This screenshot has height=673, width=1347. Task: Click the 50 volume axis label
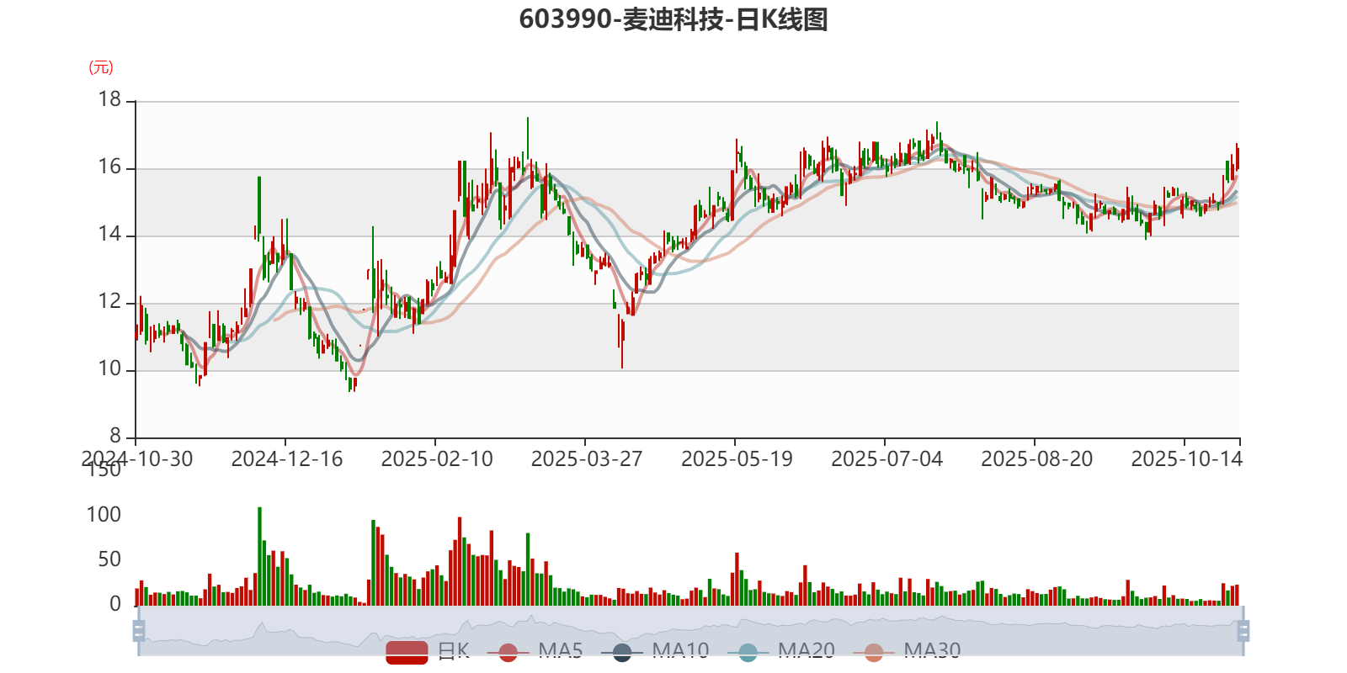110,559
